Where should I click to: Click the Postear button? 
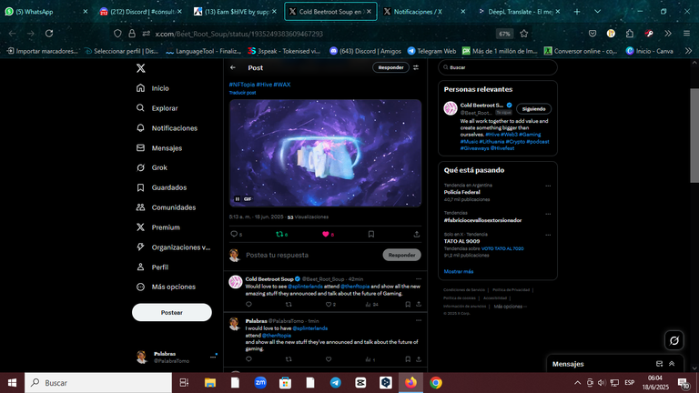[x=172, y=312]
